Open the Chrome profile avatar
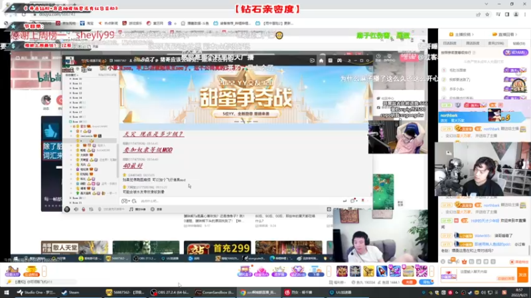This screenshot has height=298, width=531. pyautogui.click(x=516, y=15)
